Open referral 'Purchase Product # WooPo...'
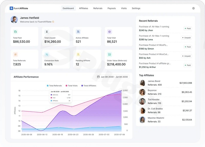This screenshot has height=147, width=205. pos(153,45)
